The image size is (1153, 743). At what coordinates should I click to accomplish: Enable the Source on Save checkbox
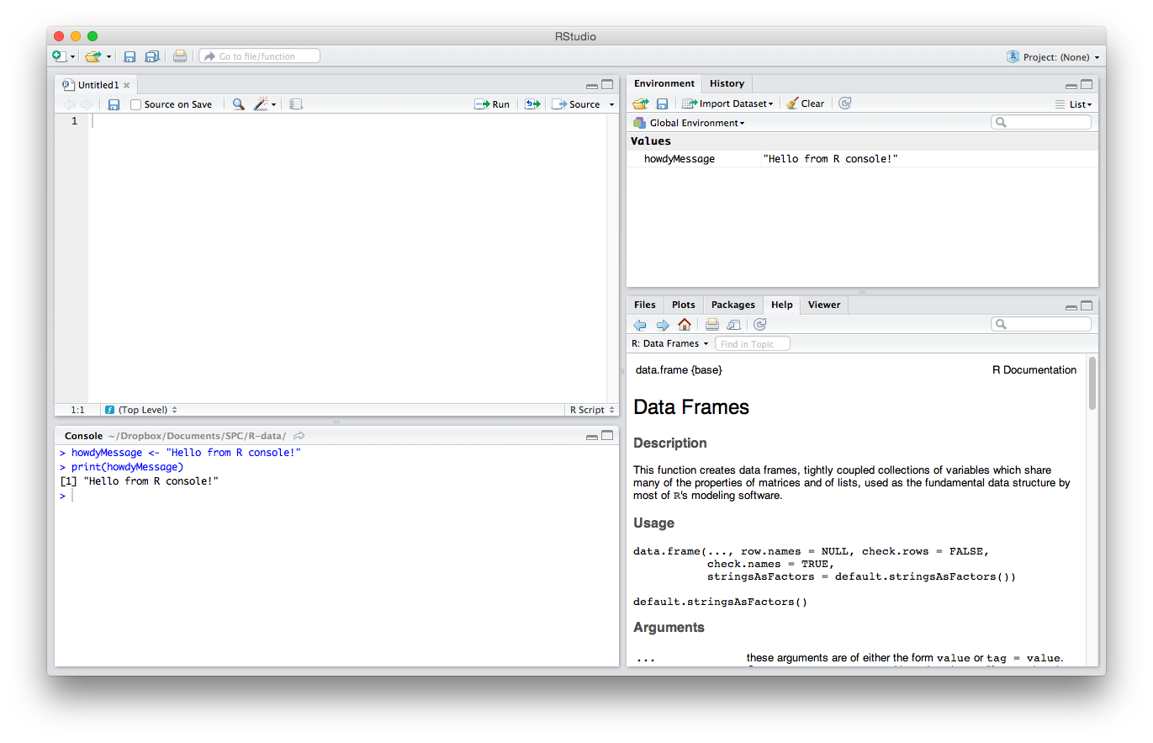tap(135, 104)
